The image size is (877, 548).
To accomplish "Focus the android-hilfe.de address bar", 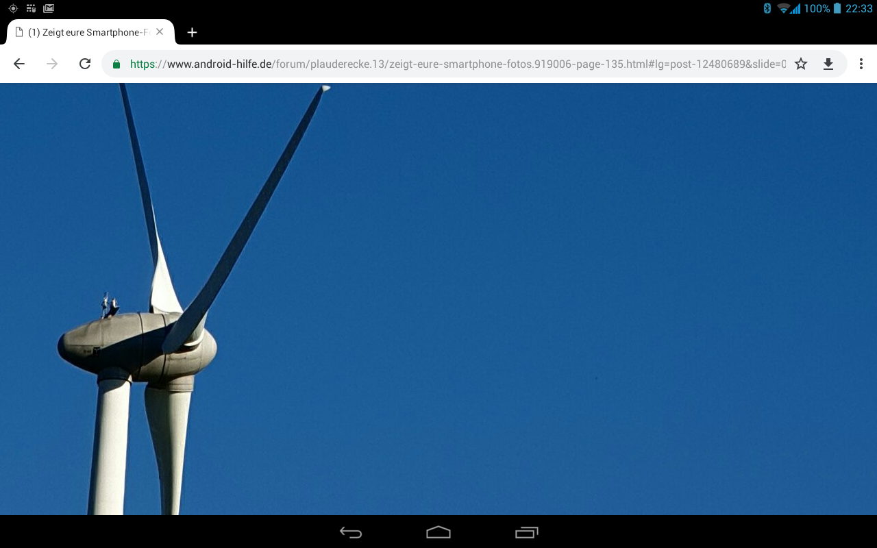I will point(458,64).
